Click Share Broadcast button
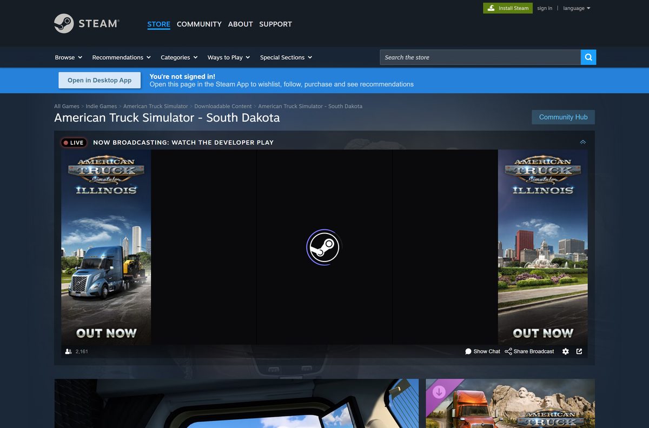Viewport: 649px width, 428px height. click(529, 351)
